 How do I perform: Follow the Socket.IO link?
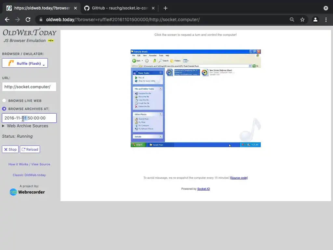204,189
